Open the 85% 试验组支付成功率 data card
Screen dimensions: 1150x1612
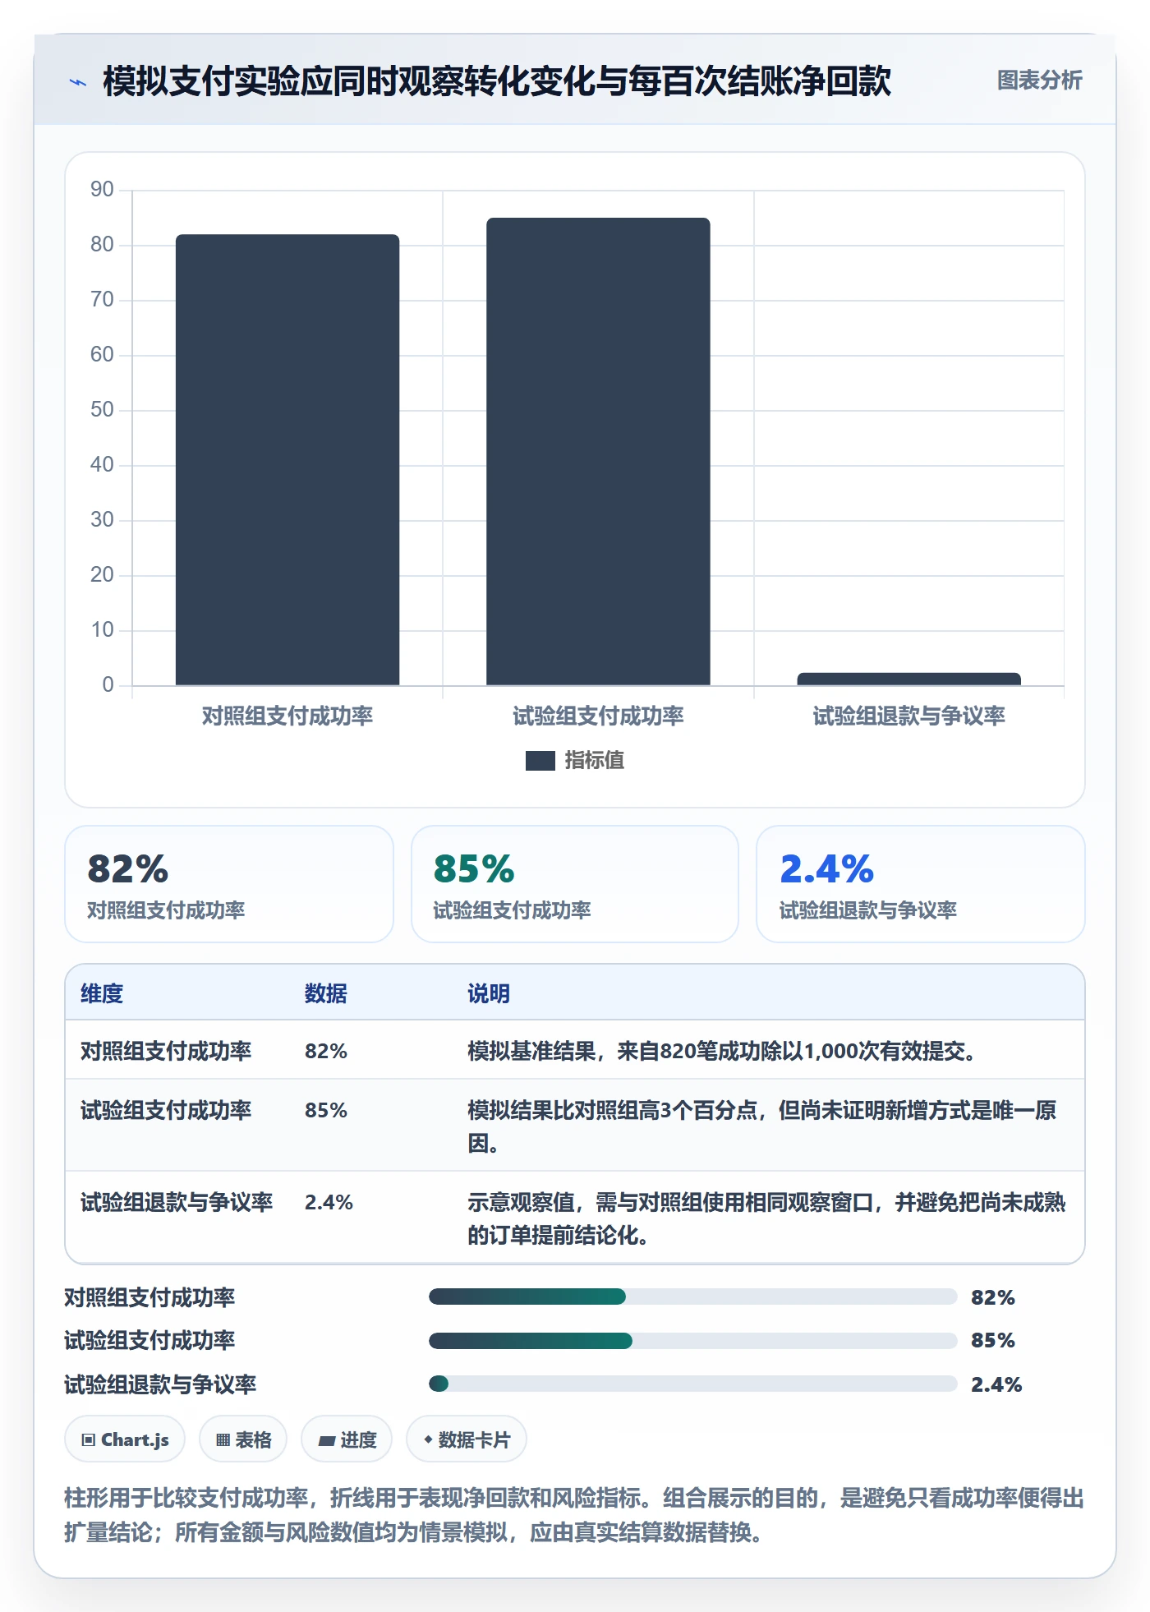point(575,884)
